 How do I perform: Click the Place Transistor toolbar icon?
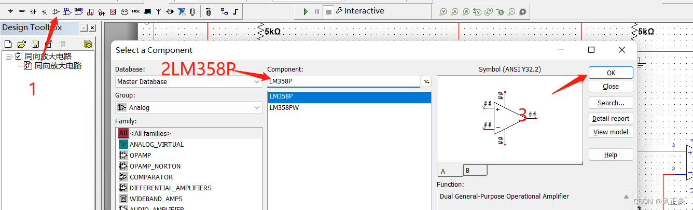(x=44, y=11)
